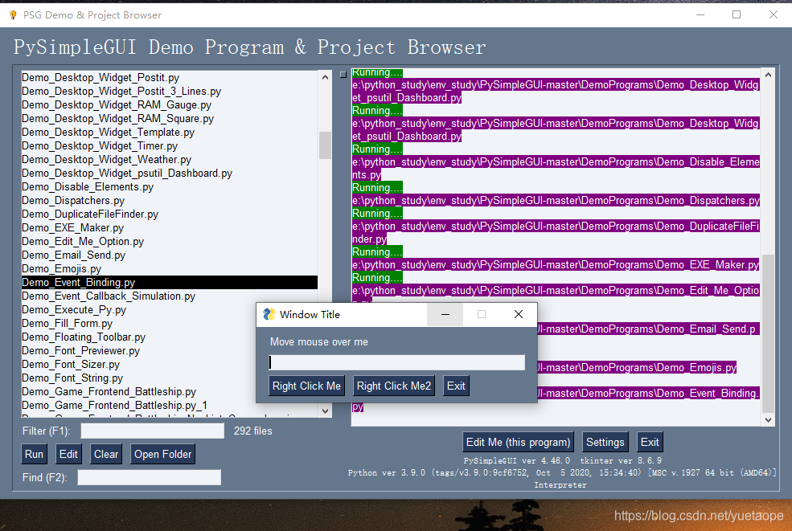Select Demo_Desktop_Widget_Template.py
792x531 pixels.
[x=169, y=133]
